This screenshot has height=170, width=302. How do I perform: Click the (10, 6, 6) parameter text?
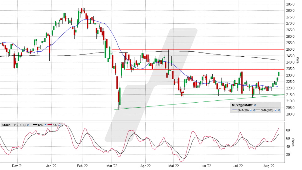tap(20, 125)
